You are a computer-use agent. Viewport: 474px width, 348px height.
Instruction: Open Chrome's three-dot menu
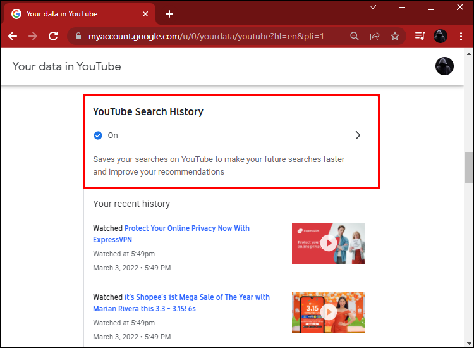tap(461, 36)
